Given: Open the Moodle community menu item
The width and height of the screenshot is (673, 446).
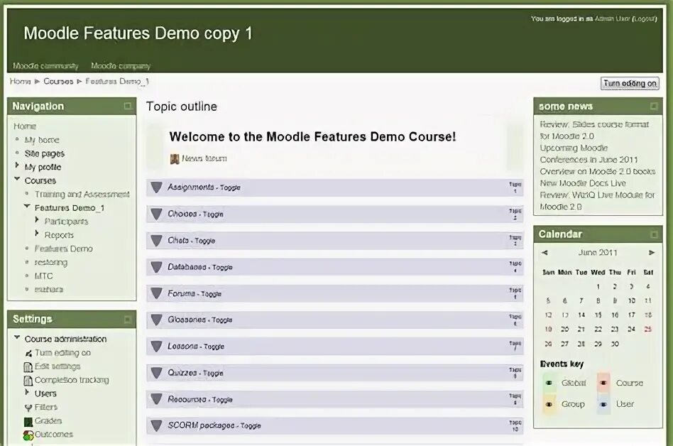Looking at the screenshot, I should (x=45, y=66).
